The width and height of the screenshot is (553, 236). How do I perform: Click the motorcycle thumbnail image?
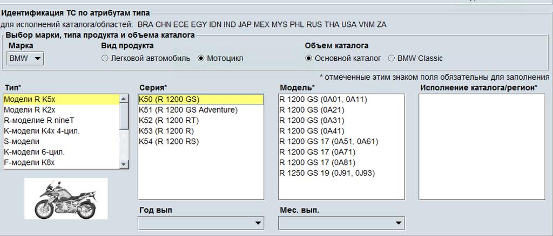[x=66, y=199]
